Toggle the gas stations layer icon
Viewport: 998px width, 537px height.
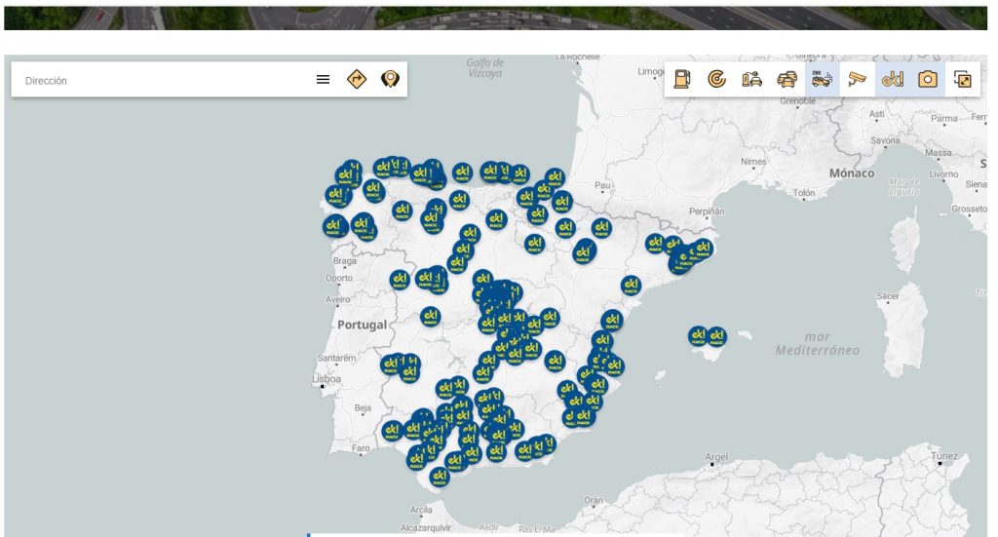pos(682,79)
